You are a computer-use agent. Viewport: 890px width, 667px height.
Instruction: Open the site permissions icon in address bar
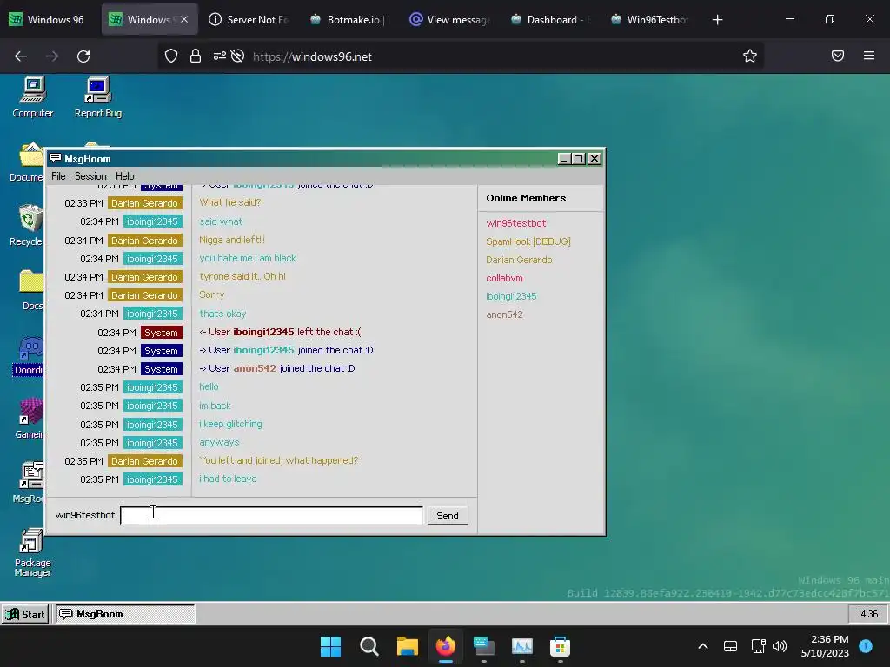(219, 56)
